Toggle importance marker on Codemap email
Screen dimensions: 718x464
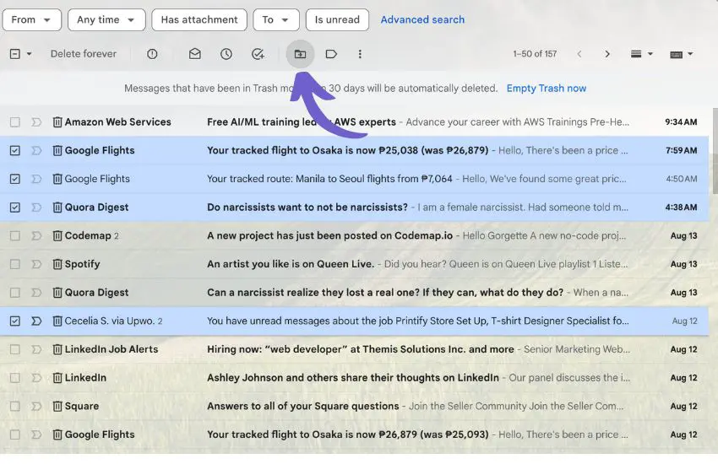[36, 236]
